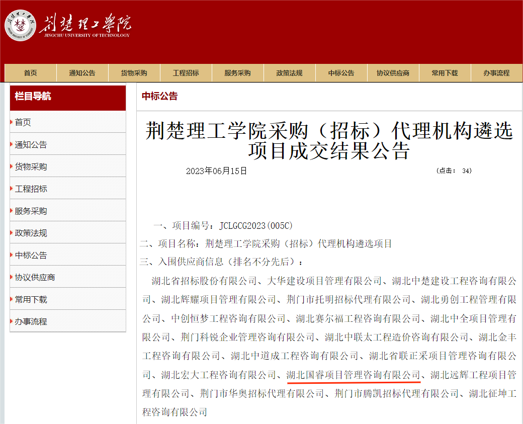Open 中标公告 from the left sidebar
This screenshot has width=523, height=424.
[68, 255]
